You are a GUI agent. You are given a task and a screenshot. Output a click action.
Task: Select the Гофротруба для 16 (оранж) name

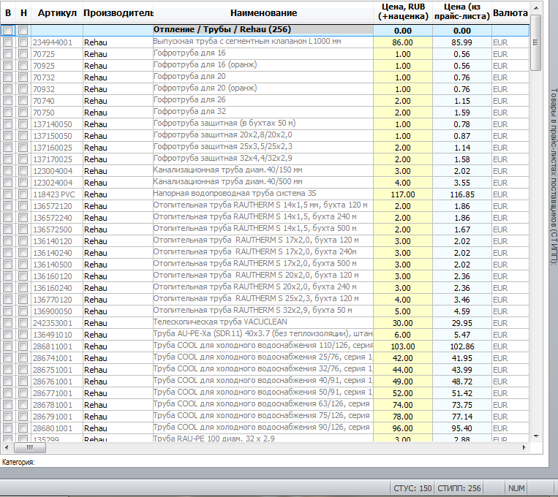206,65
